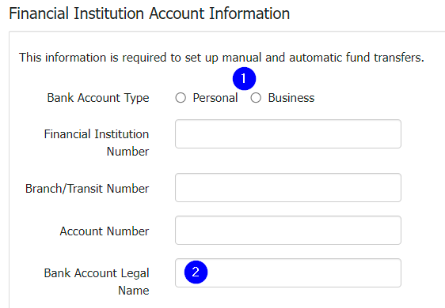Focus the Financial Institution Number field
This screenshot has height=308, width=445.
pyautogui.click(x=288, y=134)
